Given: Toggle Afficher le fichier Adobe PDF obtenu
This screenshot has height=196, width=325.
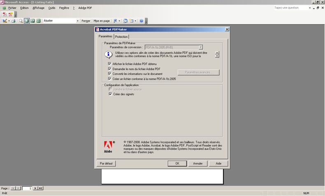Looking at the screenshot, I should [110, 64].
